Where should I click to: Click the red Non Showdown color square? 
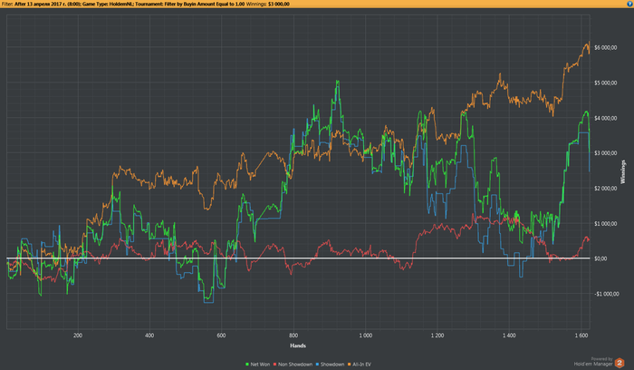275,365
